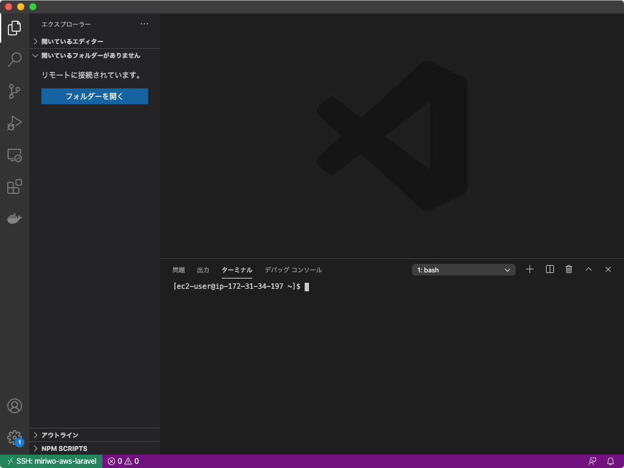Open the Remote Explorer view

14,155
